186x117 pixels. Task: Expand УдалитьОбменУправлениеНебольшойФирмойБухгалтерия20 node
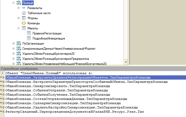(x=13, y=64)
